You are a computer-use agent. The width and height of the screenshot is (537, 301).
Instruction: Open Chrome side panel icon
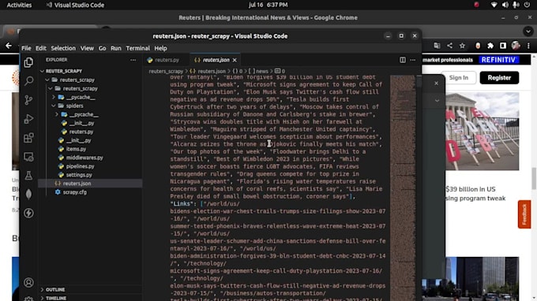503,46
